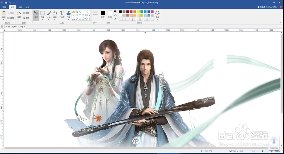This screenshot has width=284, height=154.
Task: Pick the speech bubble shape
Action: point(86,15)
